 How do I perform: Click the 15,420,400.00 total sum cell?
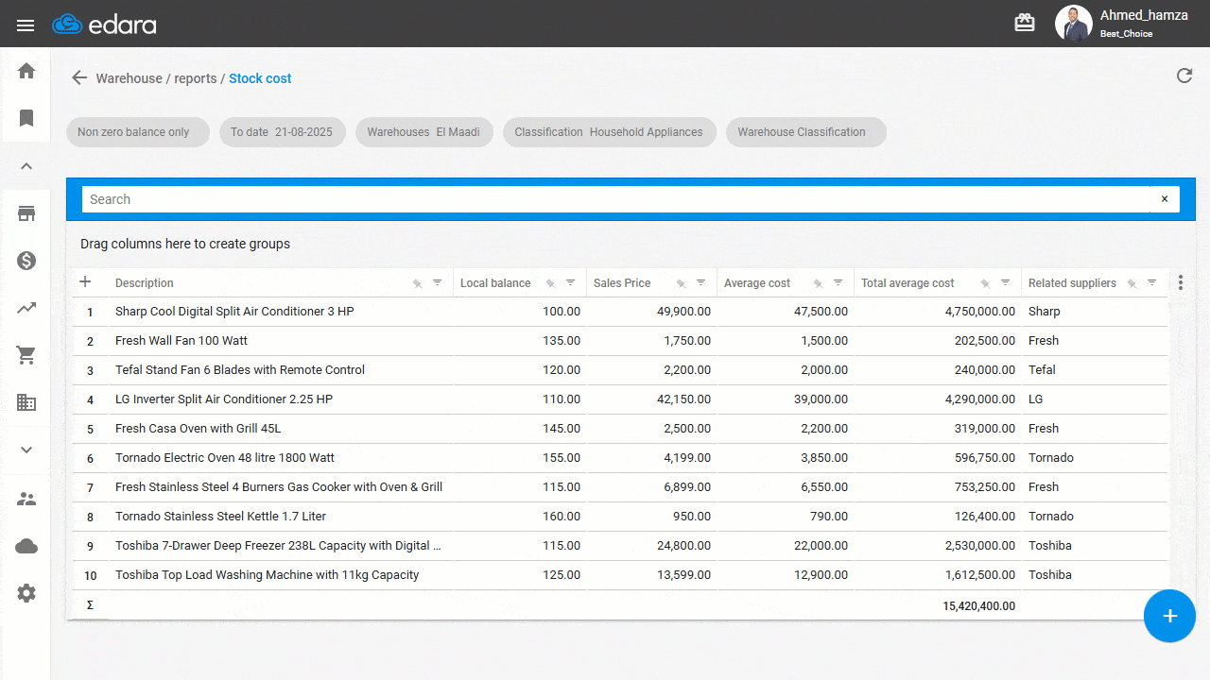[979, 606]
